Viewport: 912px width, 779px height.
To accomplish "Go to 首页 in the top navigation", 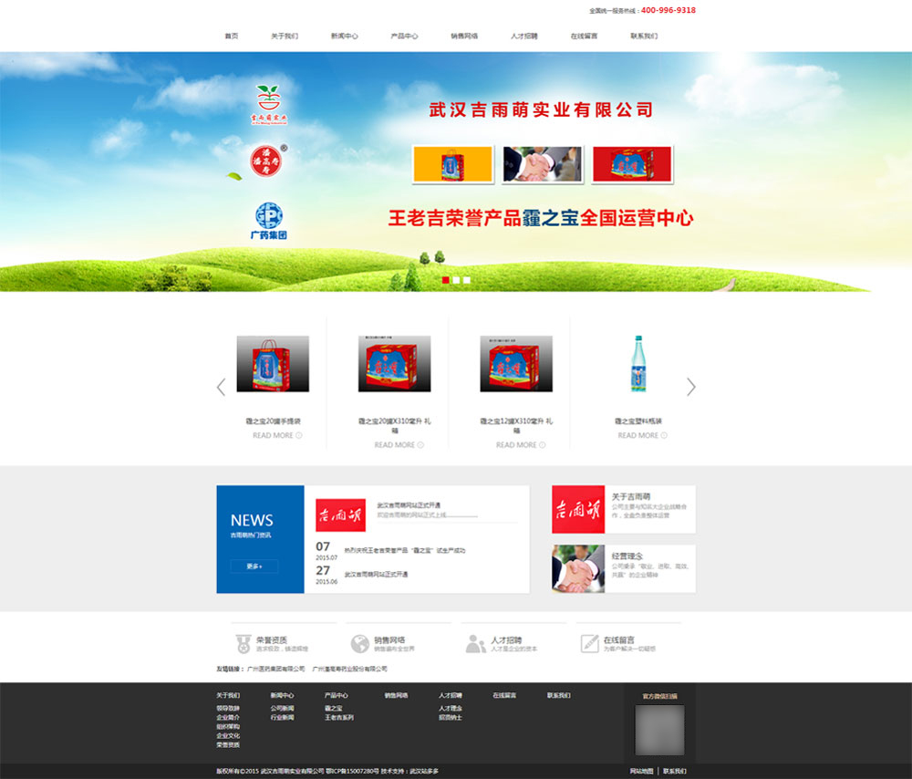I will (232, 36).
